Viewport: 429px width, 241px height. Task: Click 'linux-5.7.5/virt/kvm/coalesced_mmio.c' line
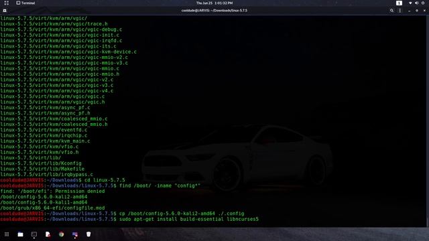(x=54, y=119)
